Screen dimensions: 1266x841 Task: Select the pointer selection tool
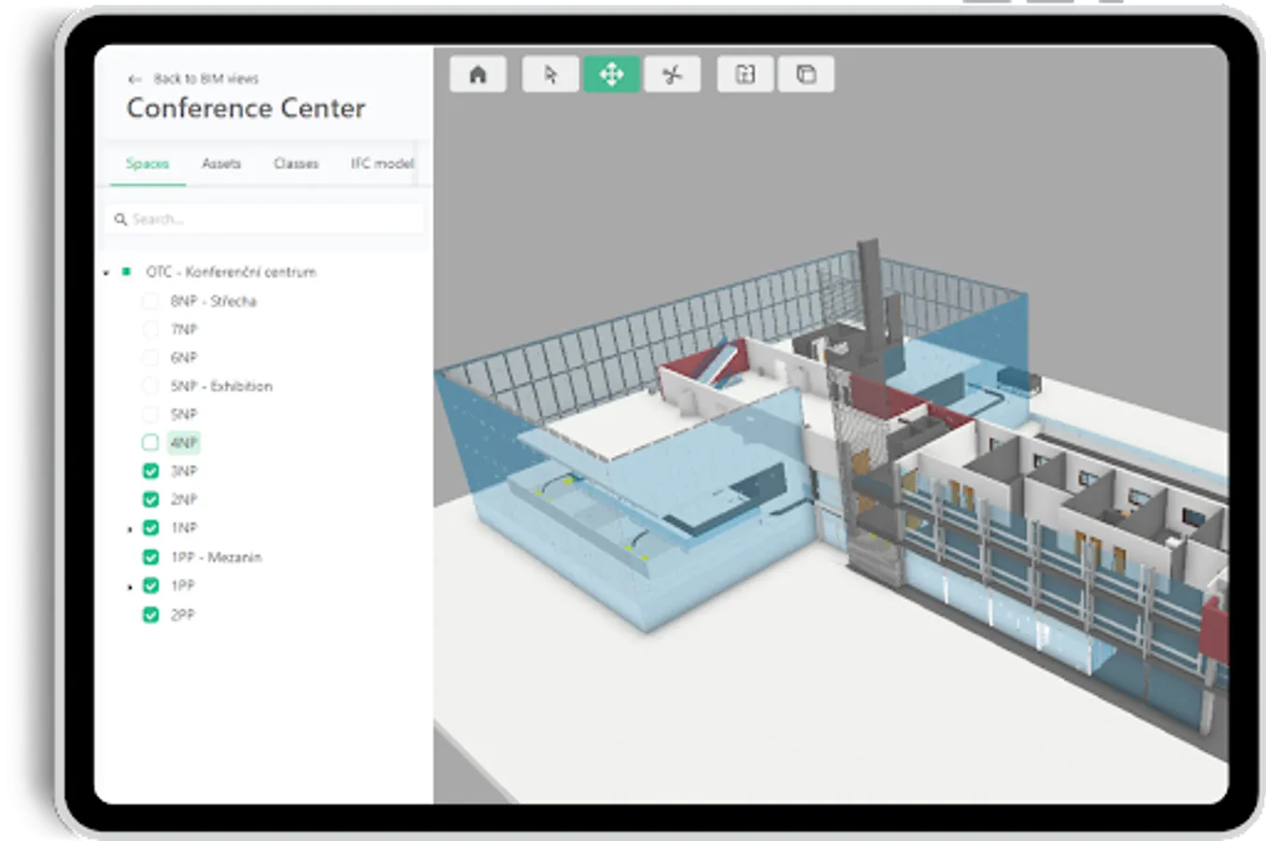[x=550, y=75]
